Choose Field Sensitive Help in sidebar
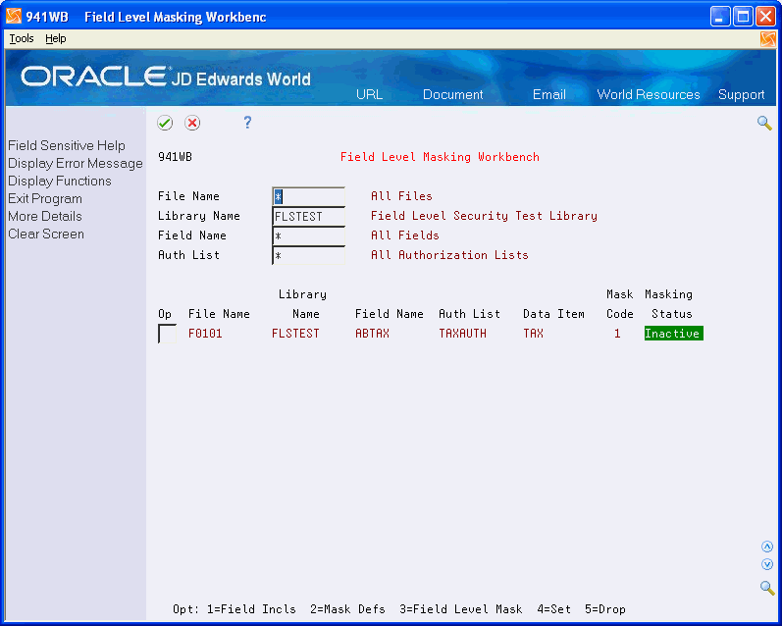This screenshot has width=782, height=626. click(x=67, y=145)
